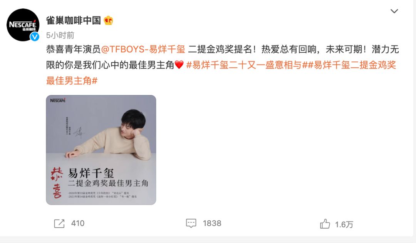Viewport: 416px width, 243px height.
Task: Click the blue verified V badge
Action: pyautogui.click(x=35, y=37)
